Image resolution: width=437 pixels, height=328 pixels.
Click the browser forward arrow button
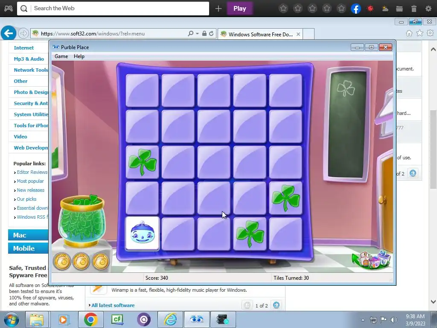tap(23, 33)
